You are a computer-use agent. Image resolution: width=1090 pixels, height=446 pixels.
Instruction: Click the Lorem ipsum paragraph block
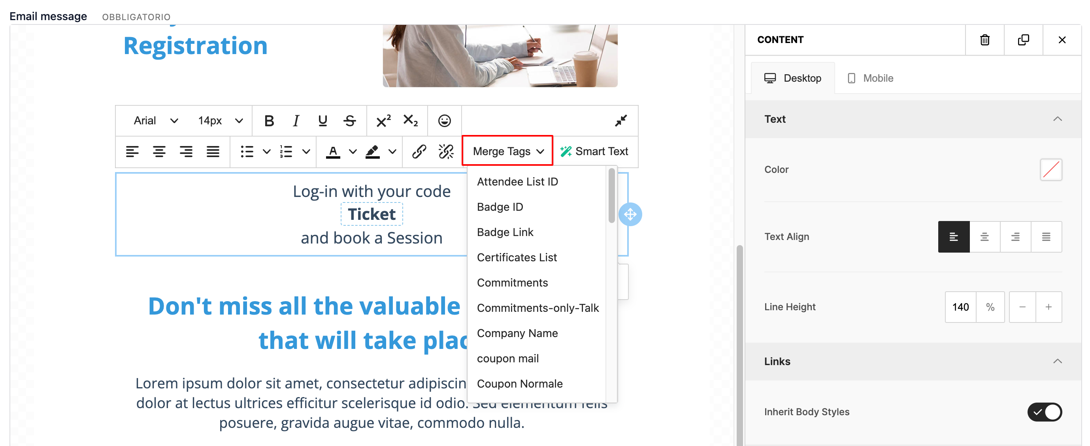pos(372,403)
